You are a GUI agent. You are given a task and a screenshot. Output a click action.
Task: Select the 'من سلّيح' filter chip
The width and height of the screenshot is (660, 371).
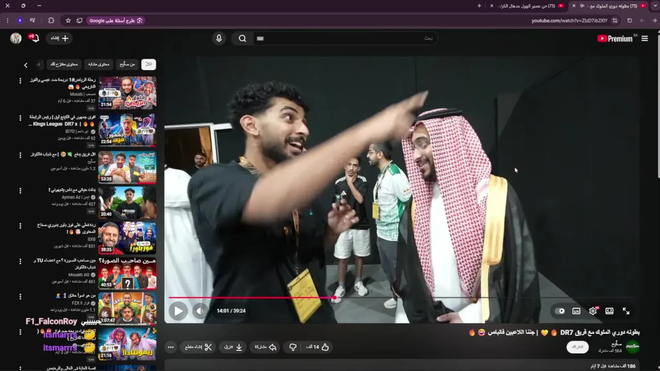[x=127, y=64]
